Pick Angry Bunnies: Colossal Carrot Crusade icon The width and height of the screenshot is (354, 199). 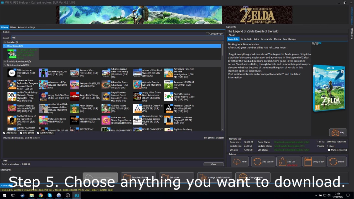point(106,96)
